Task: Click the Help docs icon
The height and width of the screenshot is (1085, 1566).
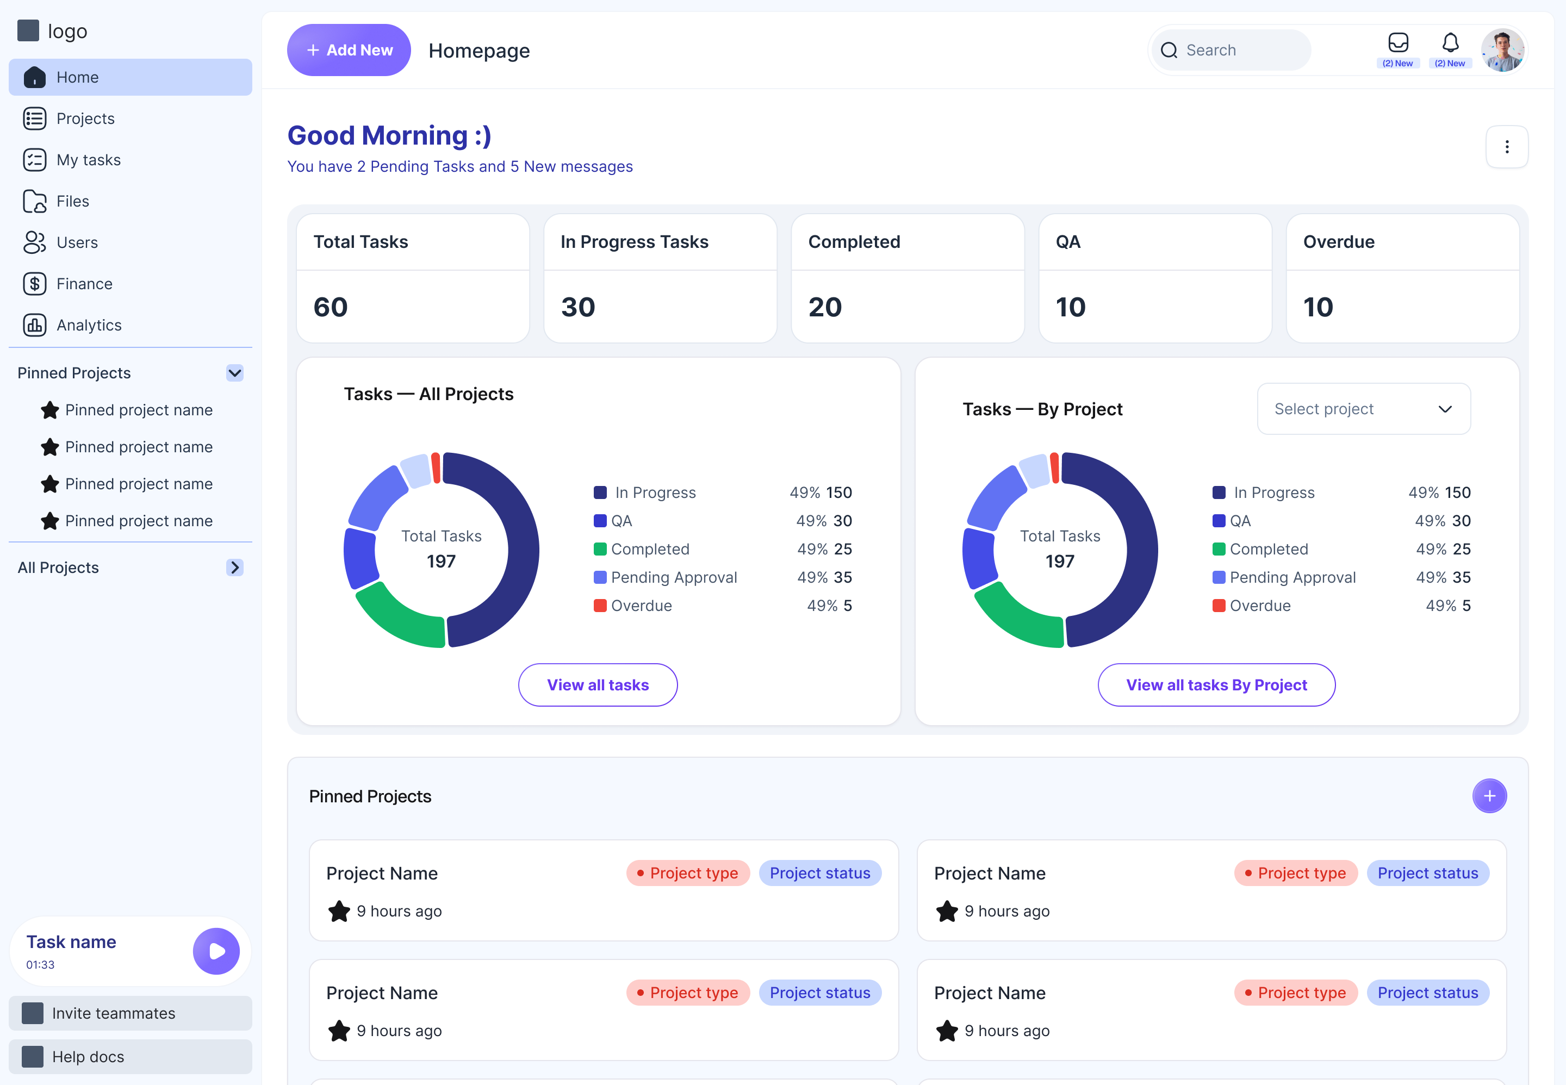Action: click(x=33, y=1056)
